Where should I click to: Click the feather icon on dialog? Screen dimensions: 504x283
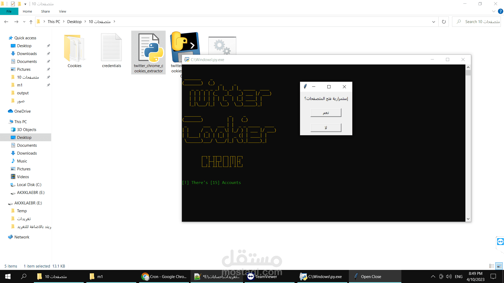pyautogui.click(x=305, y=86)
